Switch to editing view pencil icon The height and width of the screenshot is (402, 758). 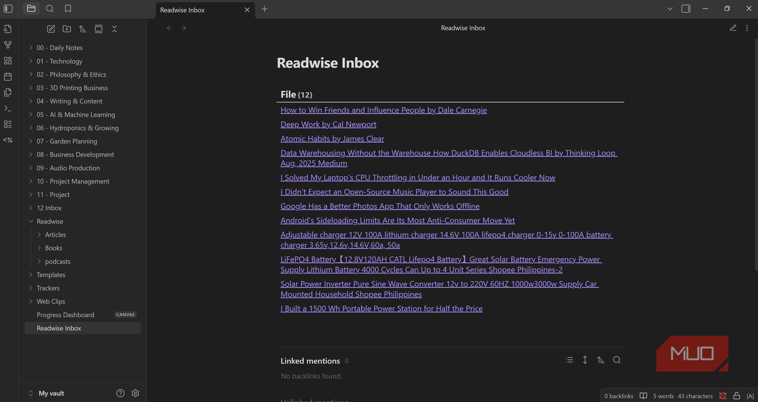[733, 28]
